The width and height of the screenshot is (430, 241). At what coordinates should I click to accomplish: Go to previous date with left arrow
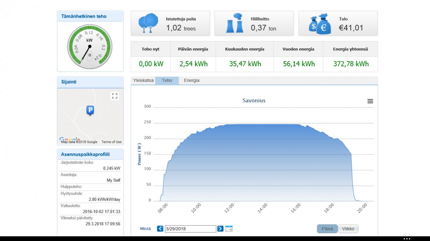pos(160,229)
